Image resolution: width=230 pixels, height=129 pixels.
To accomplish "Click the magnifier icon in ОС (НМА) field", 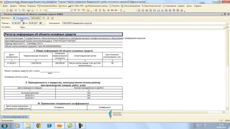I will (x=227, y=27).
